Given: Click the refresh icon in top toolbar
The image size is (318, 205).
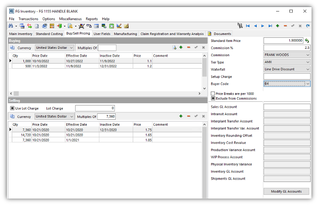Looking at the screenshot, I should click(308, 26).
